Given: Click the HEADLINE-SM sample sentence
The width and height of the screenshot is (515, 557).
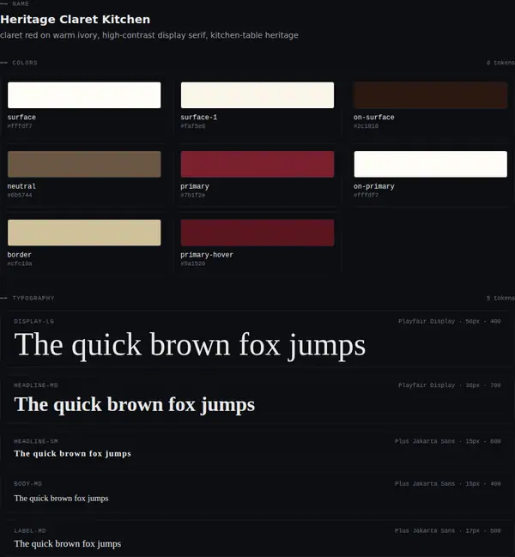Looking at the screenshot, I should click(72, 454).
